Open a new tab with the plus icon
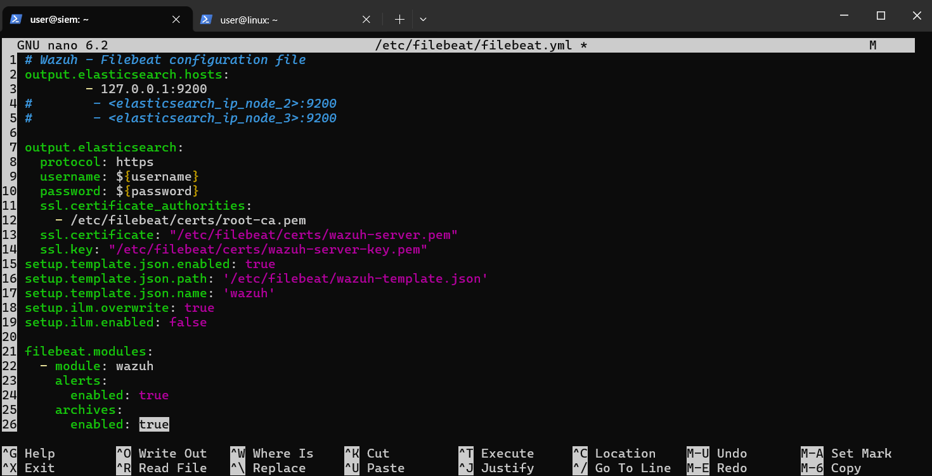The image size is (932, 476). [399, 19]
